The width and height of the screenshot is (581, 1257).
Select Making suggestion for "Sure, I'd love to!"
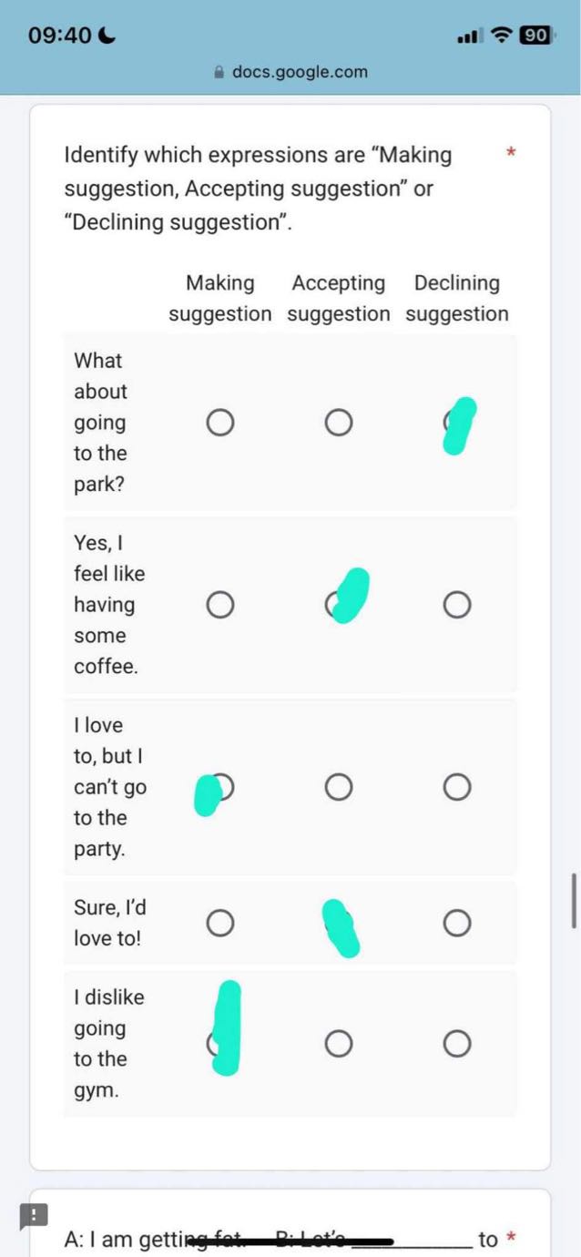[x=219, y=924]
